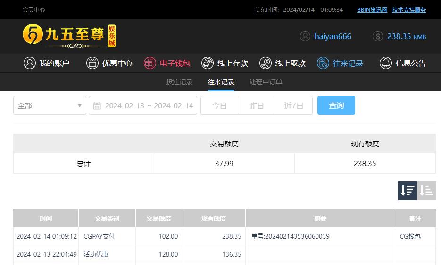
Task: Open the 技术支持服务 link
Action: pyautogui.click(x=409, y=9)
